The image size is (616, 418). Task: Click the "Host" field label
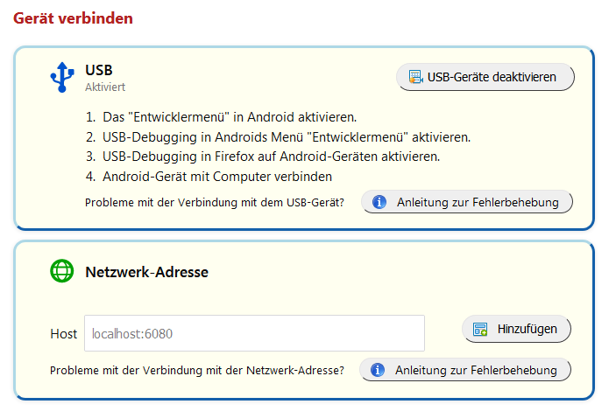pyautogui.click(x=64, y=334)
